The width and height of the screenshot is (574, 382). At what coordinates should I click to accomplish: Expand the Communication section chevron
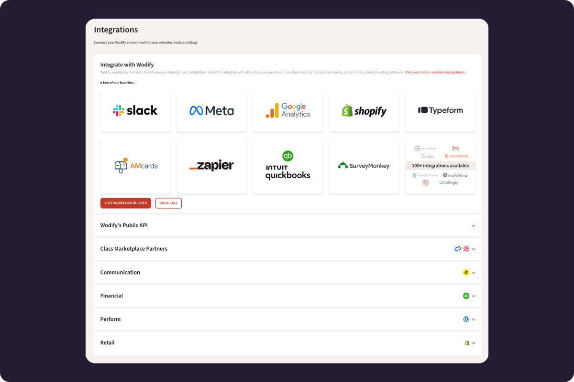[x=474, y=273]
